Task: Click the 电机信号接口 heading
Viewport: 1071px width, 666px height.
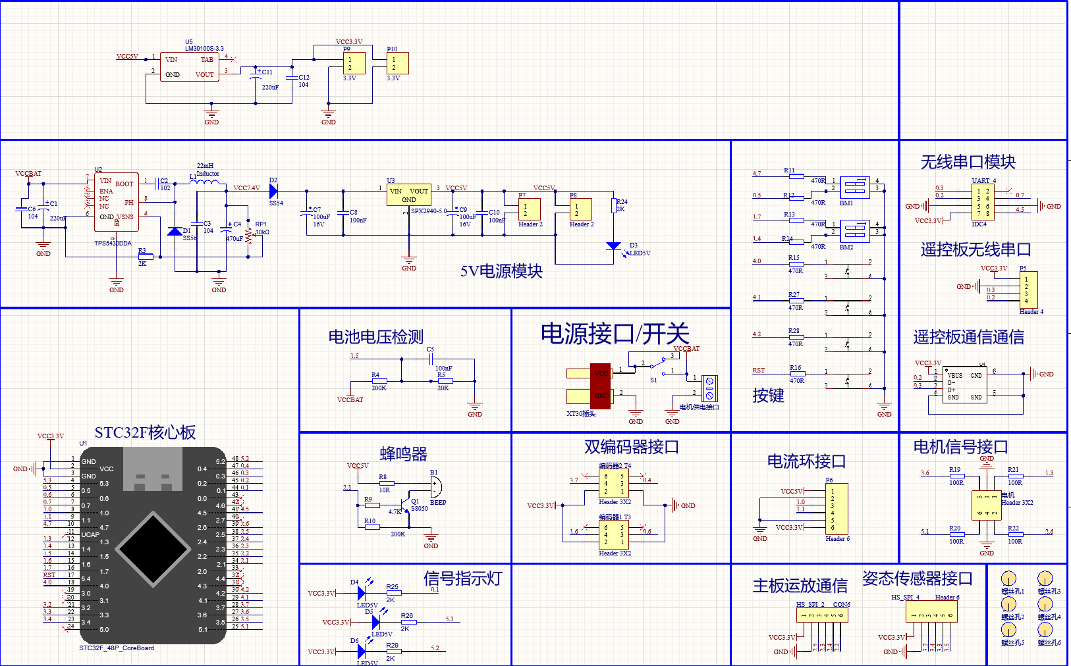Action: point(960,447)
